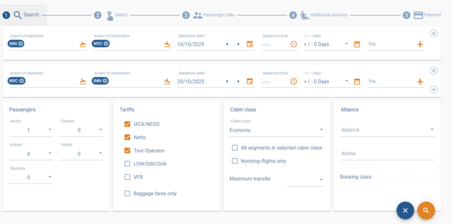Open the Alliance dropdown
Viewport: 452px width, 224px height.
pyautogui.click(x=388, y=130)
